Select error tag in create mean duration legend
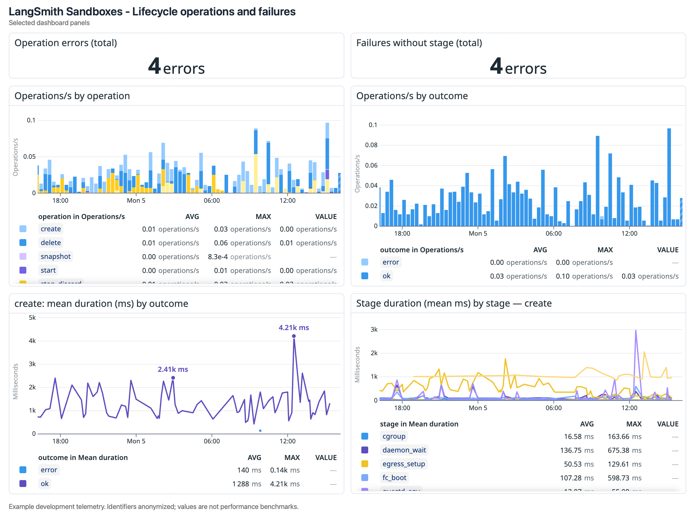 pos(49,470)
